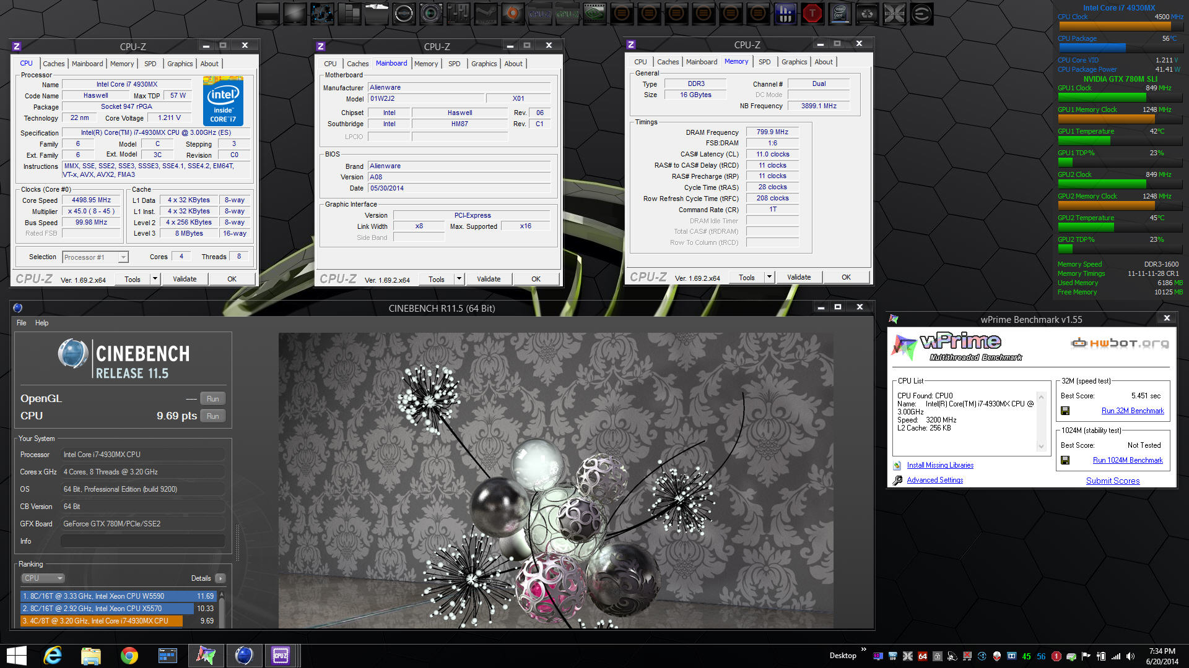The height and width of the screenshot is (668, 1189).
Task: Launch Steam from the top dock
Action: click(486, 14)
